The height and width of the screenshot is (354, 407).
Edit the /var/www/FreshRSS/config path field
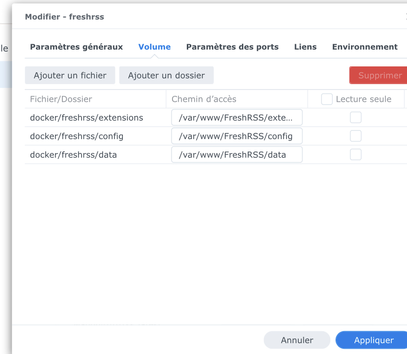pyautogui.click(x=237, y=136)
